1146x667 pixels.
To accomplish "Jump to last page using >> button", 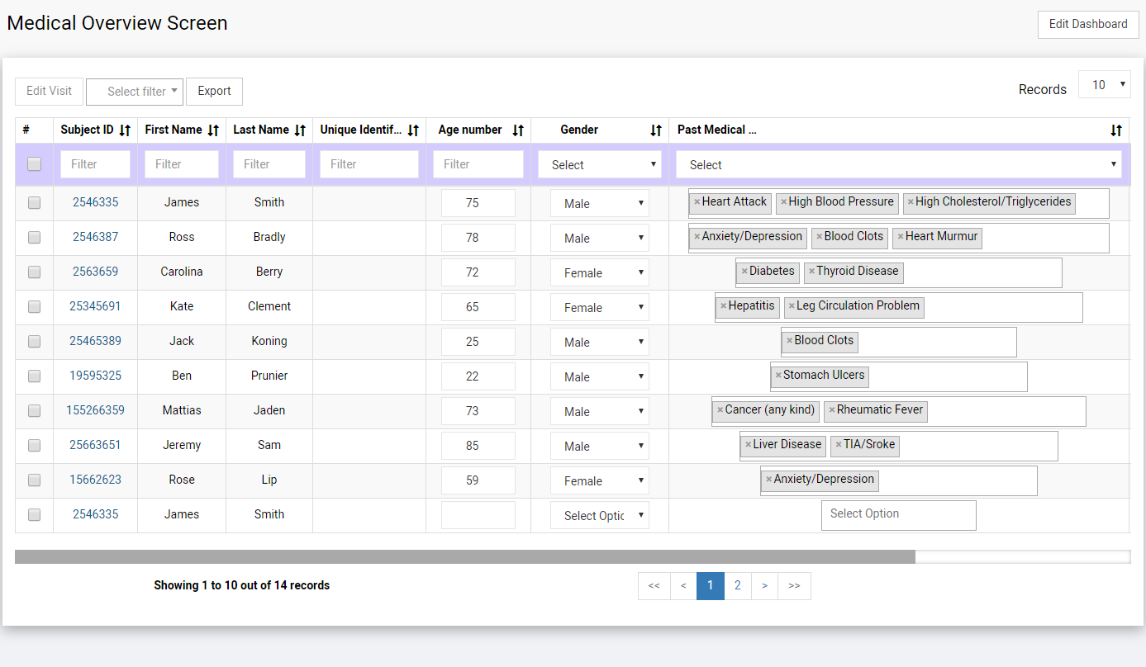I will [794, 585].
